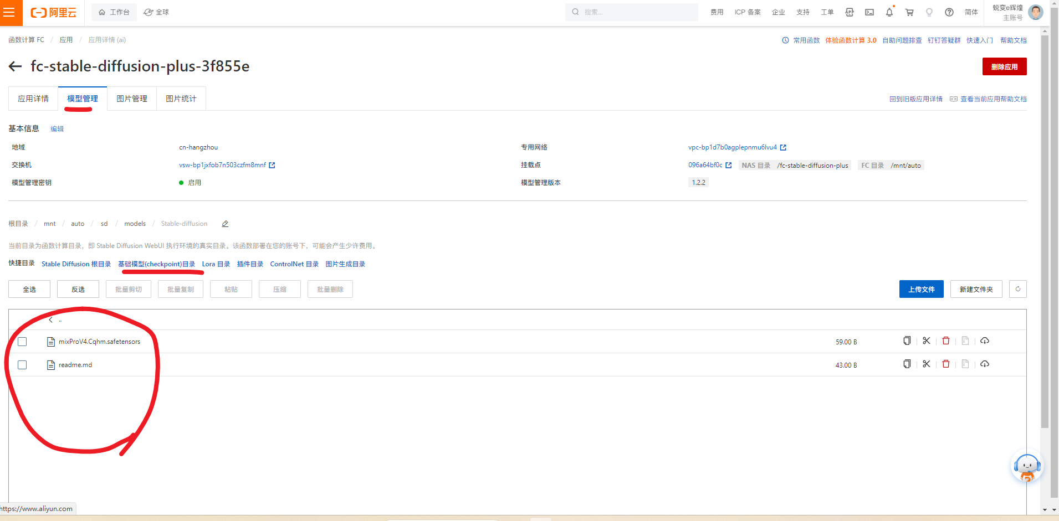Open 基础模型(checkpoint)目录 shortcut

tap(156, 264)
